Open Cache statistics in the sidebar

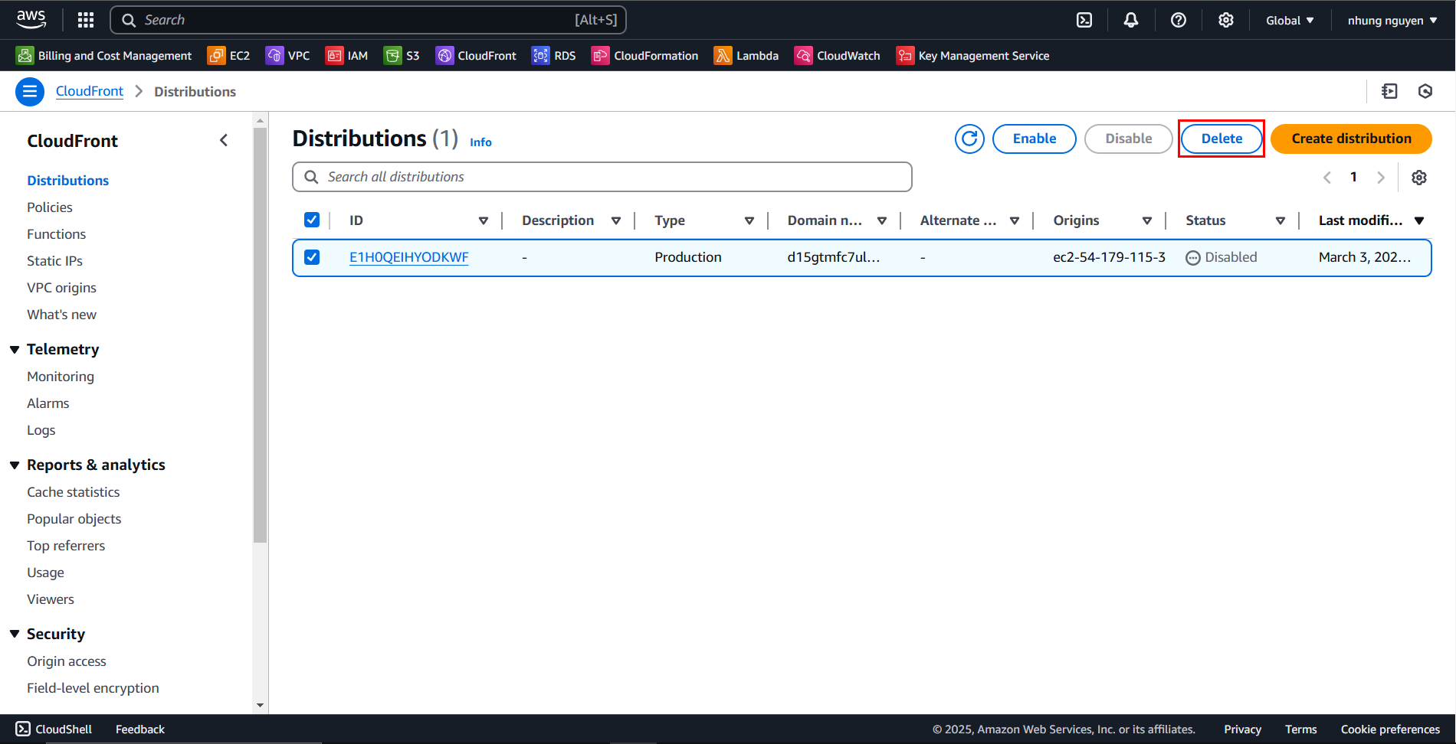tap(74, 492)
